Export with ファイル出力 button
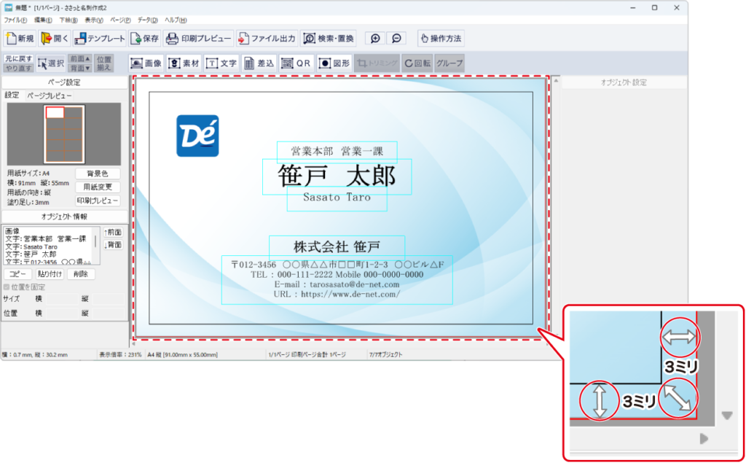The image size is (746, 463). 267,39
